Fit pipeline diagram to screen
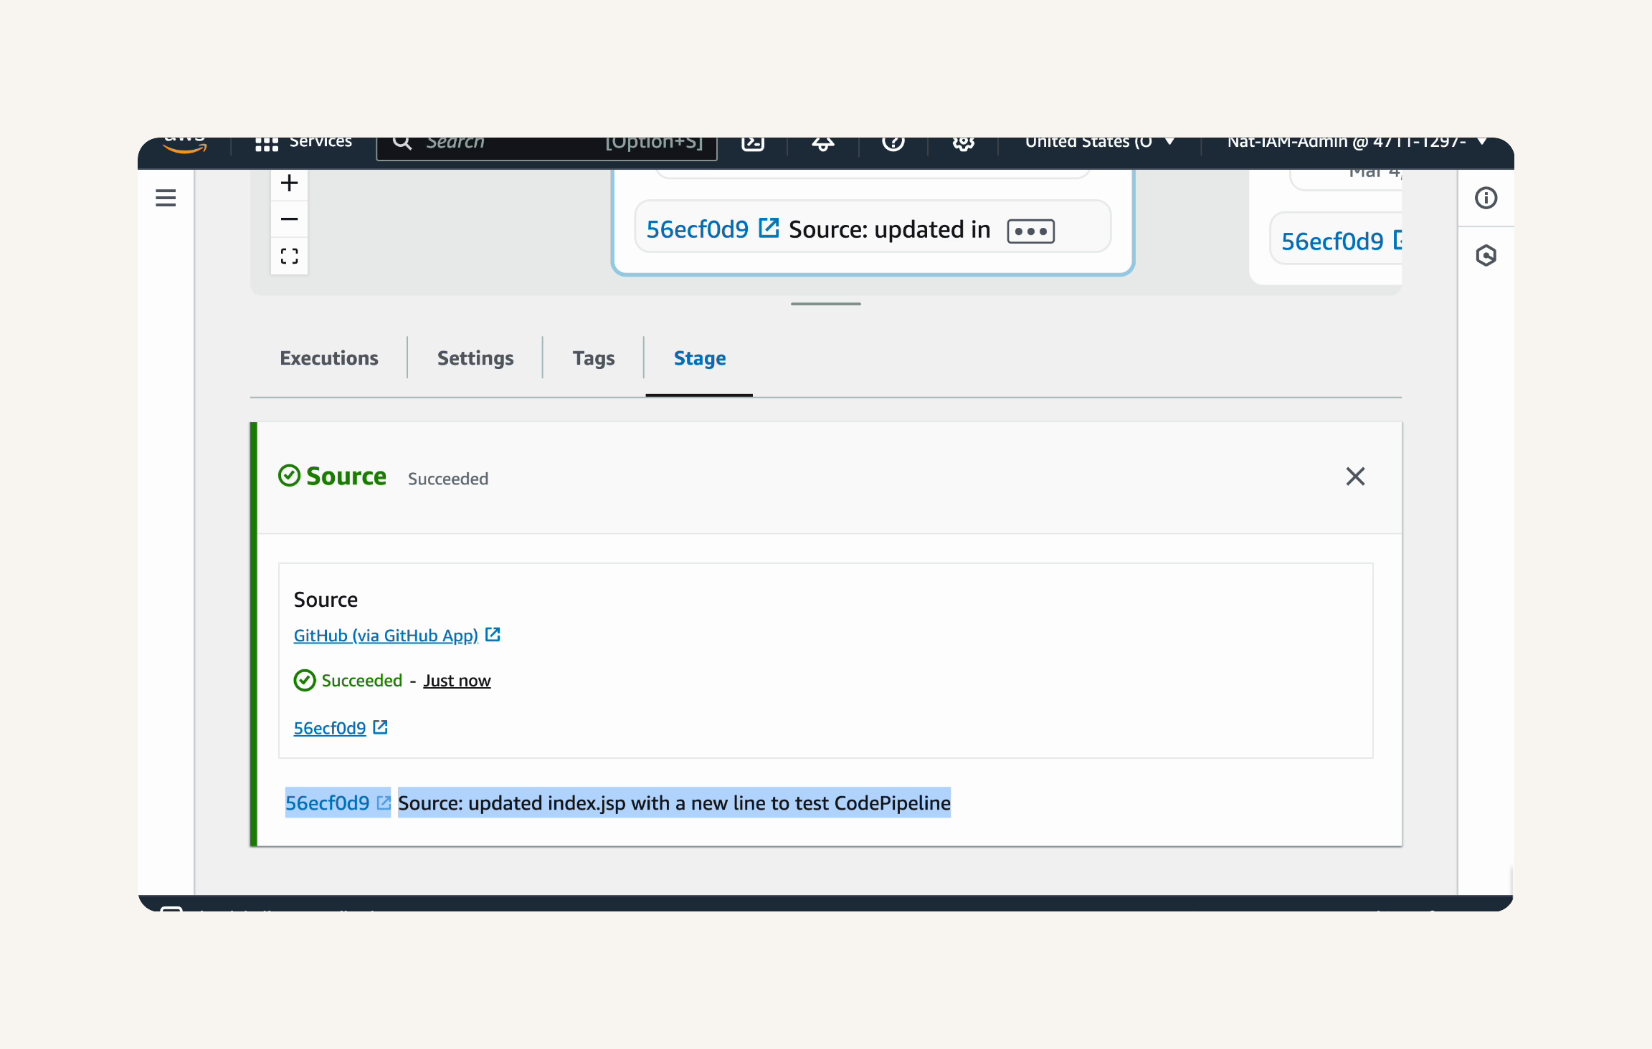The width and height of the screenshot is (1652, 1049). click(290, 256)
